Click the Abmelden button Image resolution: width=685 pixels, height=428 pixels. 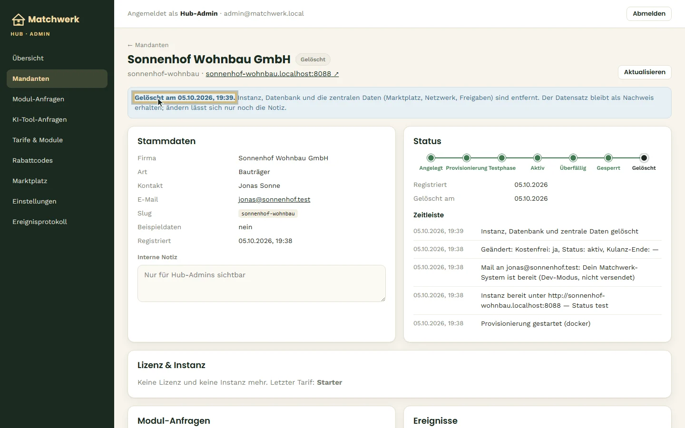[x=649, y=14]
